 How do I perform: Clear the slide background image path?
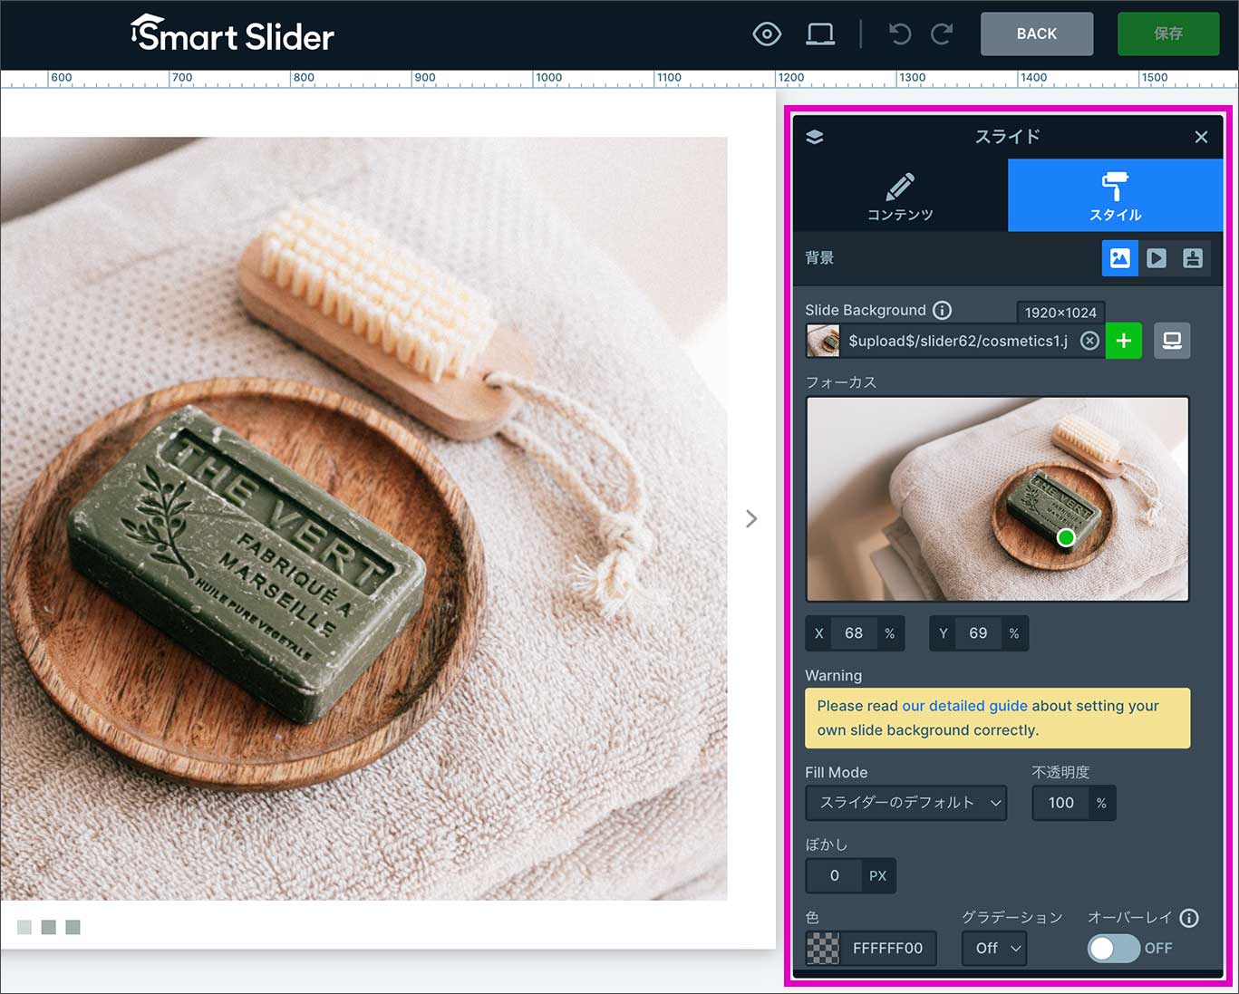1089,341
